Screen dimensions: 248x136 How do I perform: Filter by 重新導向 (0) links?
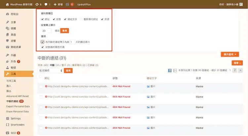pos(79,65)
